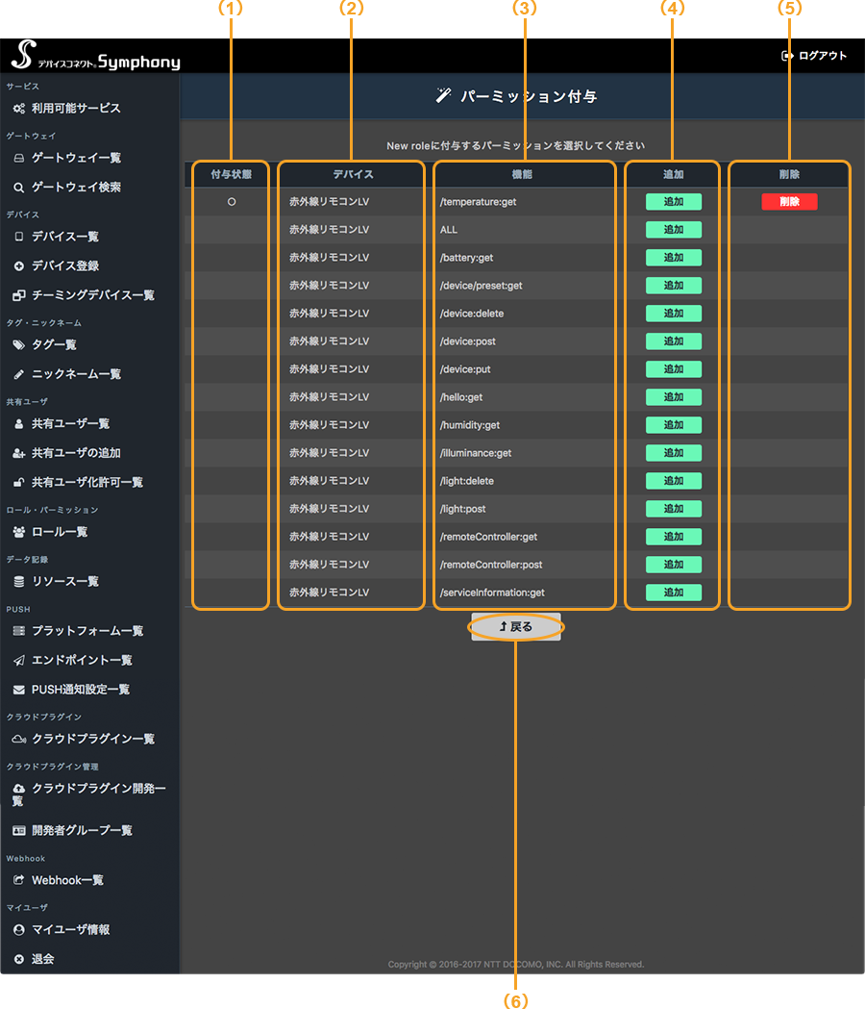
Task: Click the タグ一覧 tags icon
Action: [19, 345]
